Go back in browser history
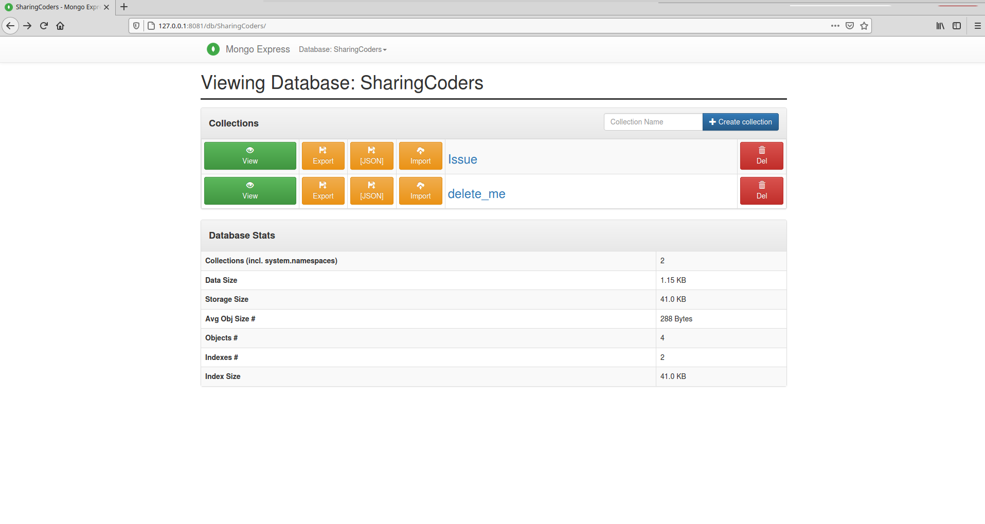 click(10, 26)
